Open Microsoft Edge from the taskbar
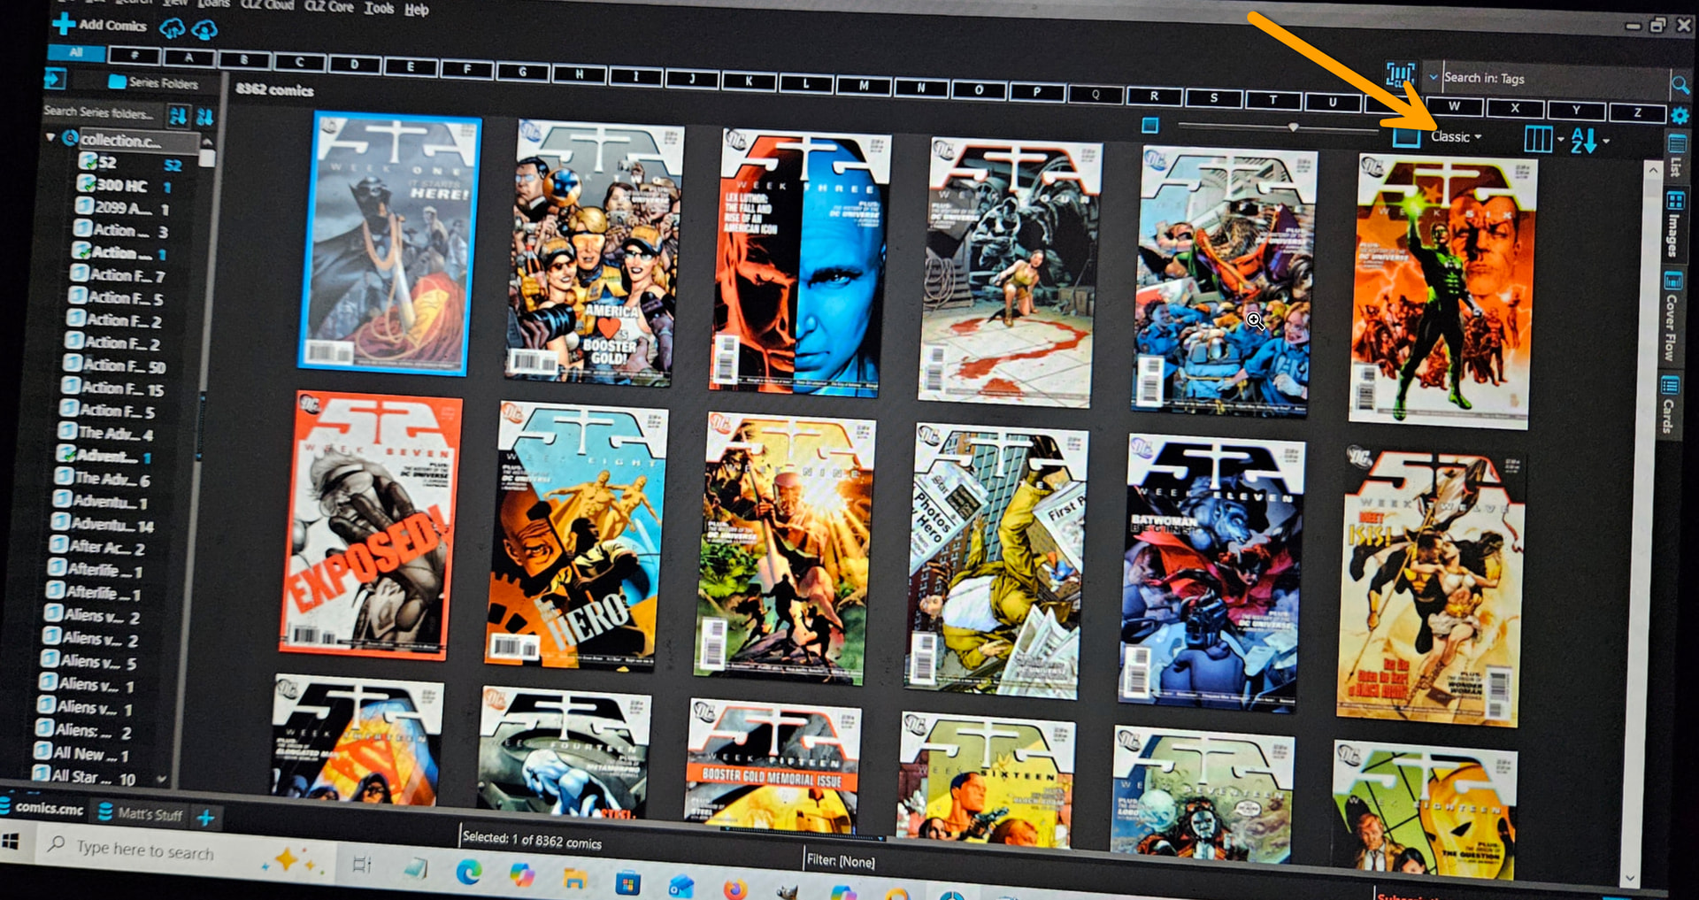Viewport: 1699px width, 900px height. point(468,874)
